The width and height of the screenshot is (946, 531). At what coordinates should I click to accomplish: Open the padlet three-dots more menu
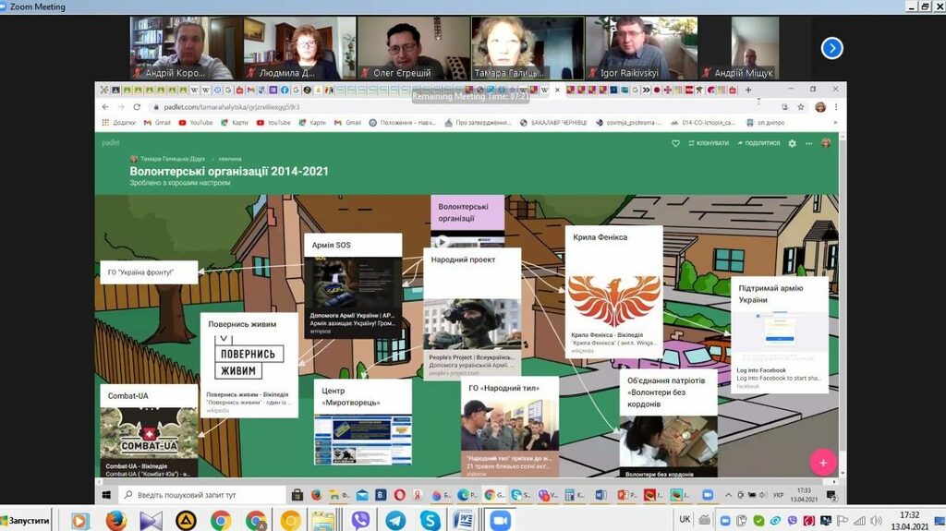click(x=808, y=143)
